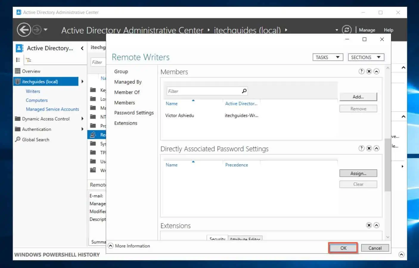Screen dimensions: 419x268
Task: Collapse the Extensions section chevron
Action: 376,225
